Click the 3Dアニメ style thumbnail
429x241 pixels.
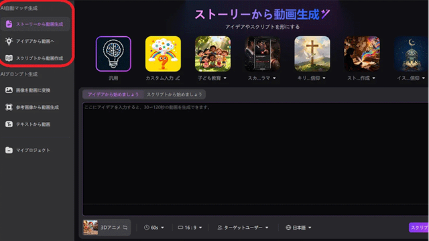90,228
